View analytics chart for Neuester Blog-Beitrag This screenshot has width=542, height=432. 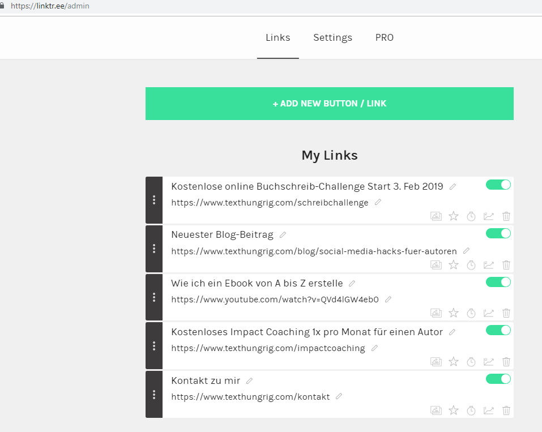(488, 265)
